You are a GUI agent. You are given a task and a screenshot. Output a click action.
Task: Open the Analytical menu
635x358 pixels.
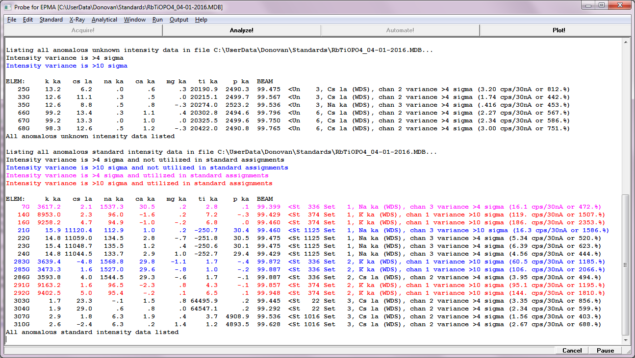click(x=104, y=20)
